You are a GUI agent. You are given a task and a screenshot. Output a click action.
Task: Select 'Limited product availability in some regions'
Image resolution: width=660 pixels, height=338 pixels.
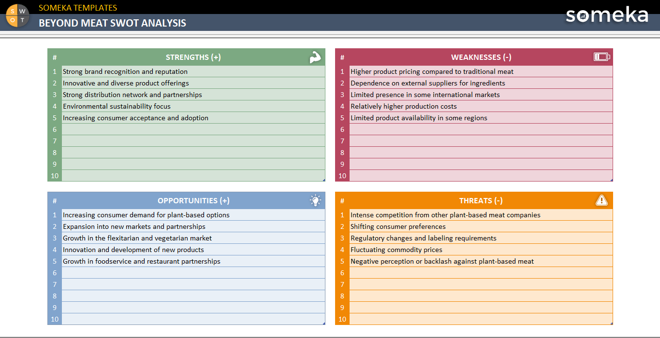click(x=481, y=118)
